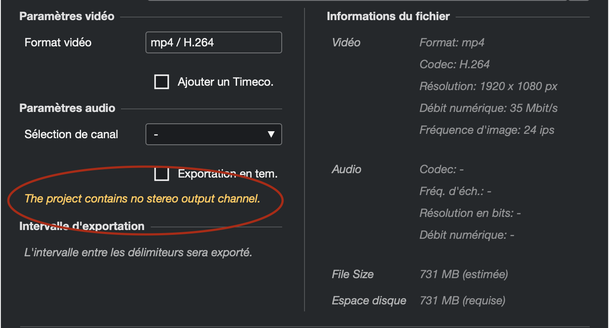Select the Paramètres audio section heading
The width and height of the screenshot is (609, 328).
67,108
